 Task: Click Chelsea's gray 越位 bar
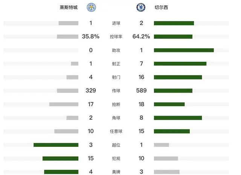point(162,145)
